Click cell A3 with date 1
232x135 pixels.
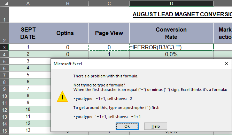point(28,47)
